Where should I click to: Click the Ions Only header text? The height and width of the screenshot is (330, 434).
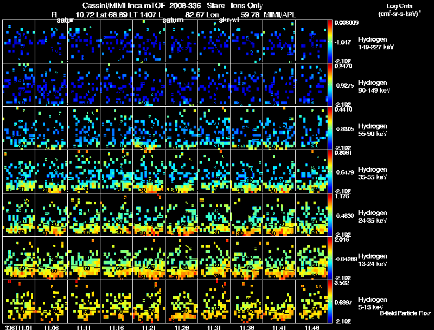click(247, 5)
